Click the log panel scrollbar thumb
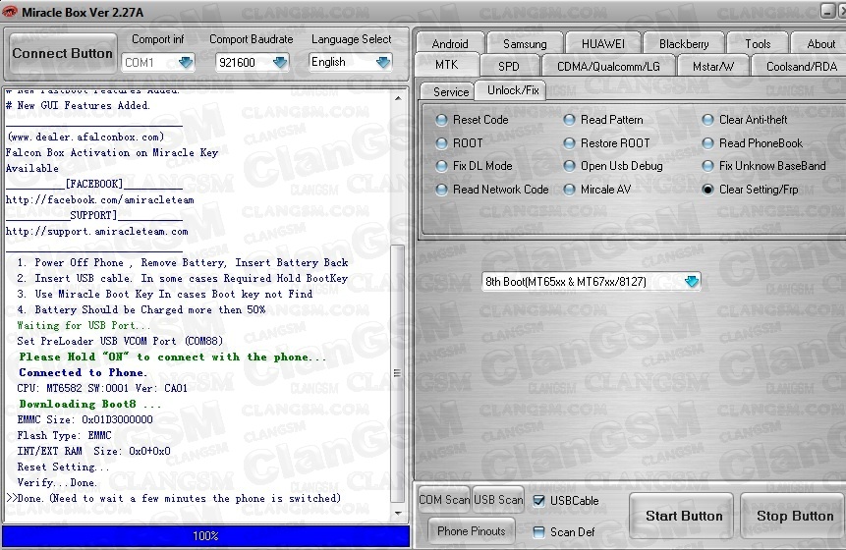The image size is (846, 550). point(398,373)
